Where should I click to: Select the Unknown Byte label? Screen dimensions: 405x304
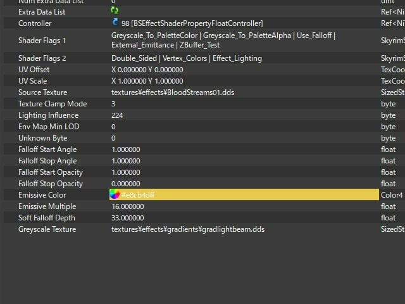click(x=42, y=138)
